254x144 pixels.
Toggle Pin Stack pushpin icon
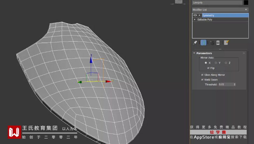(195, 43)
